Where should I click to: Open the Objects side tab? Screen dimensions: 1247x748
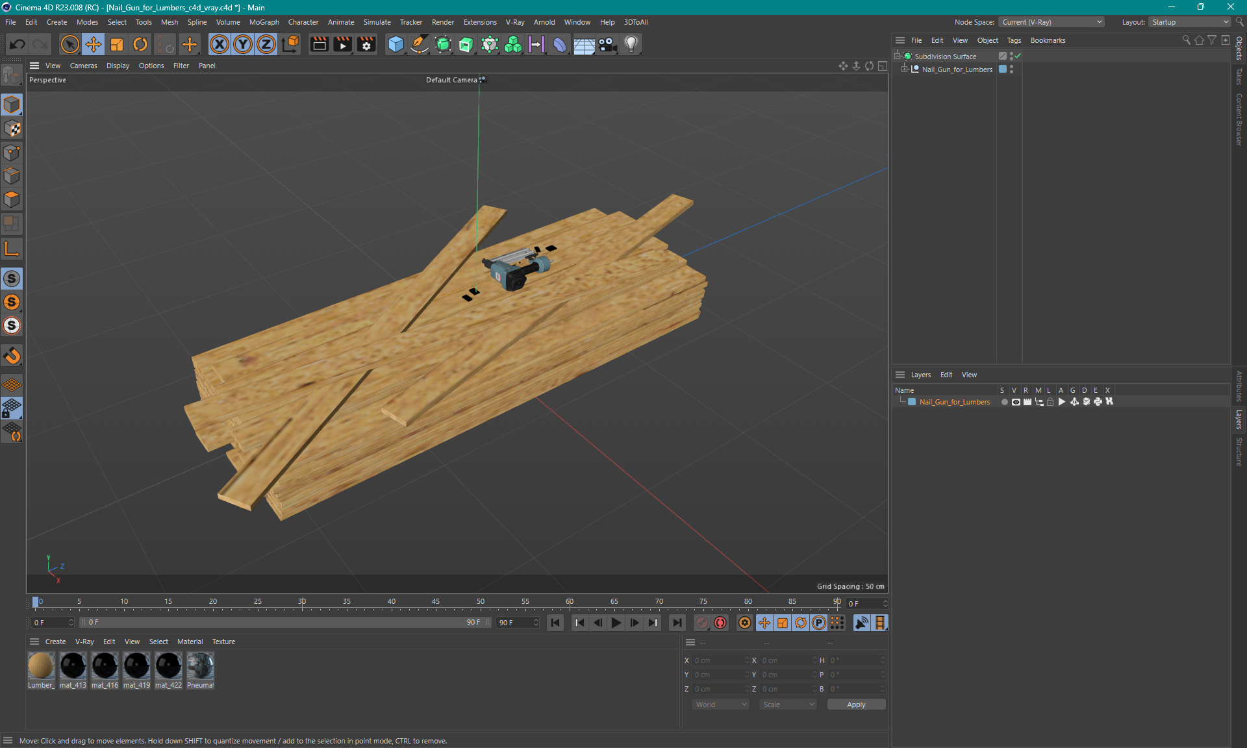pos(1239,48)
